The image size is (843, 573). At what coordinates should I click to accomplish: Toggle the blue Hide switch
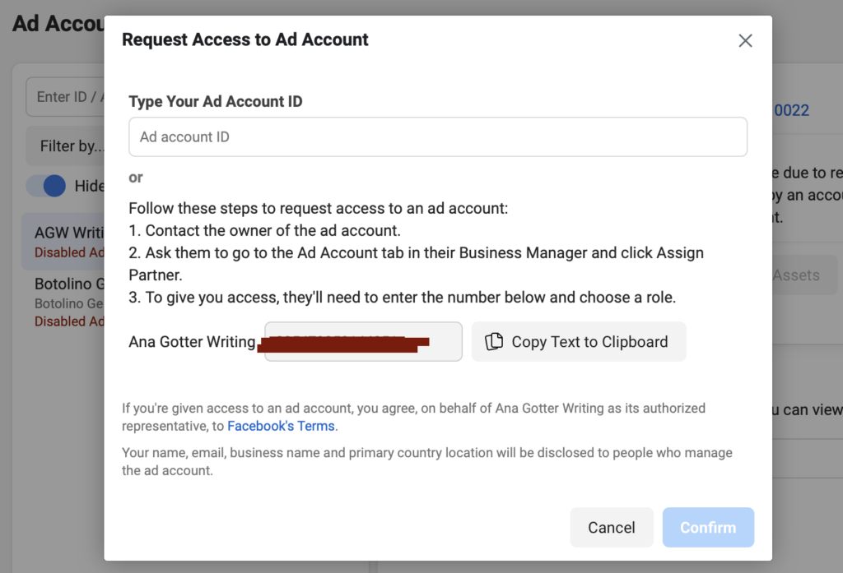(47, 186)
